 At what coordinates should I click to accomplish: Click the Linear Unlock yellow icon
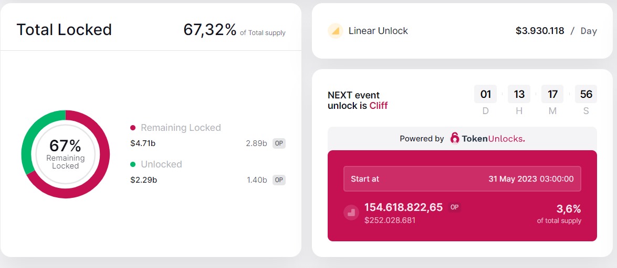[x=335, y=31]
